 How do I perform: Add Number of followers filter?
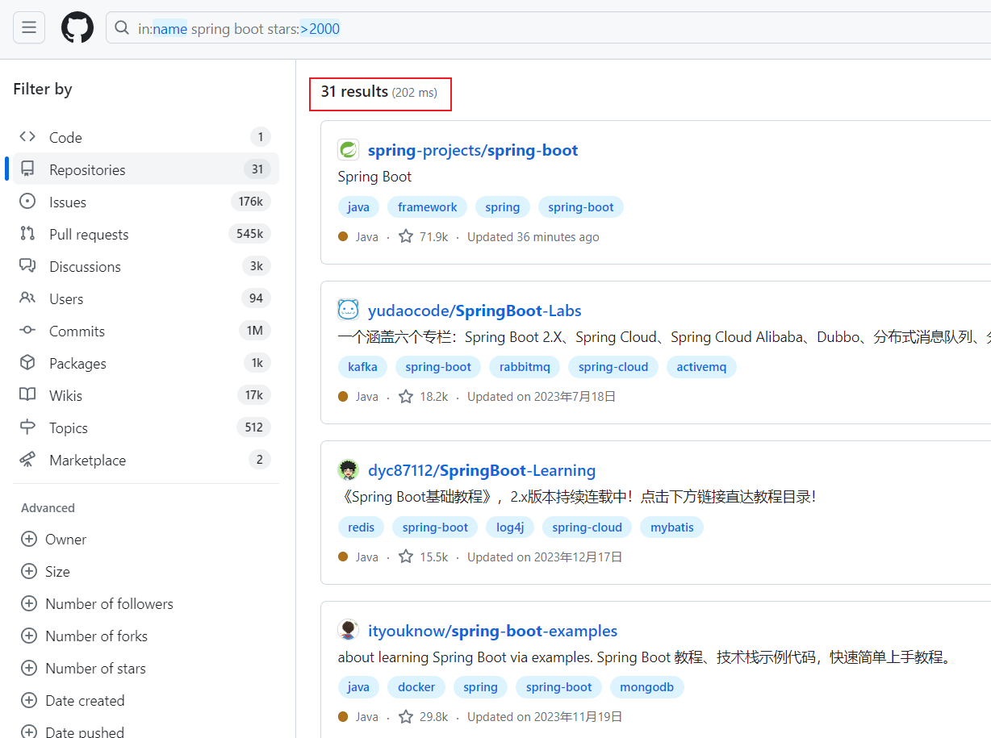coord(98,604)
